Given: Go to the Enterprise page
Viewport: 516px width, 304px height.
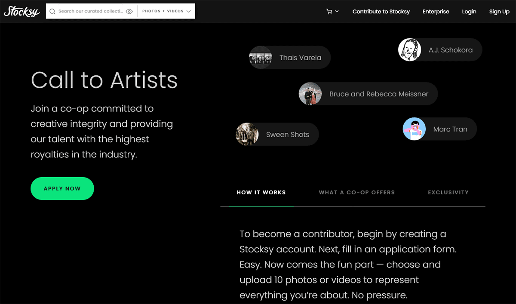Looking at the screenshot, I should [x=436, y=12].
